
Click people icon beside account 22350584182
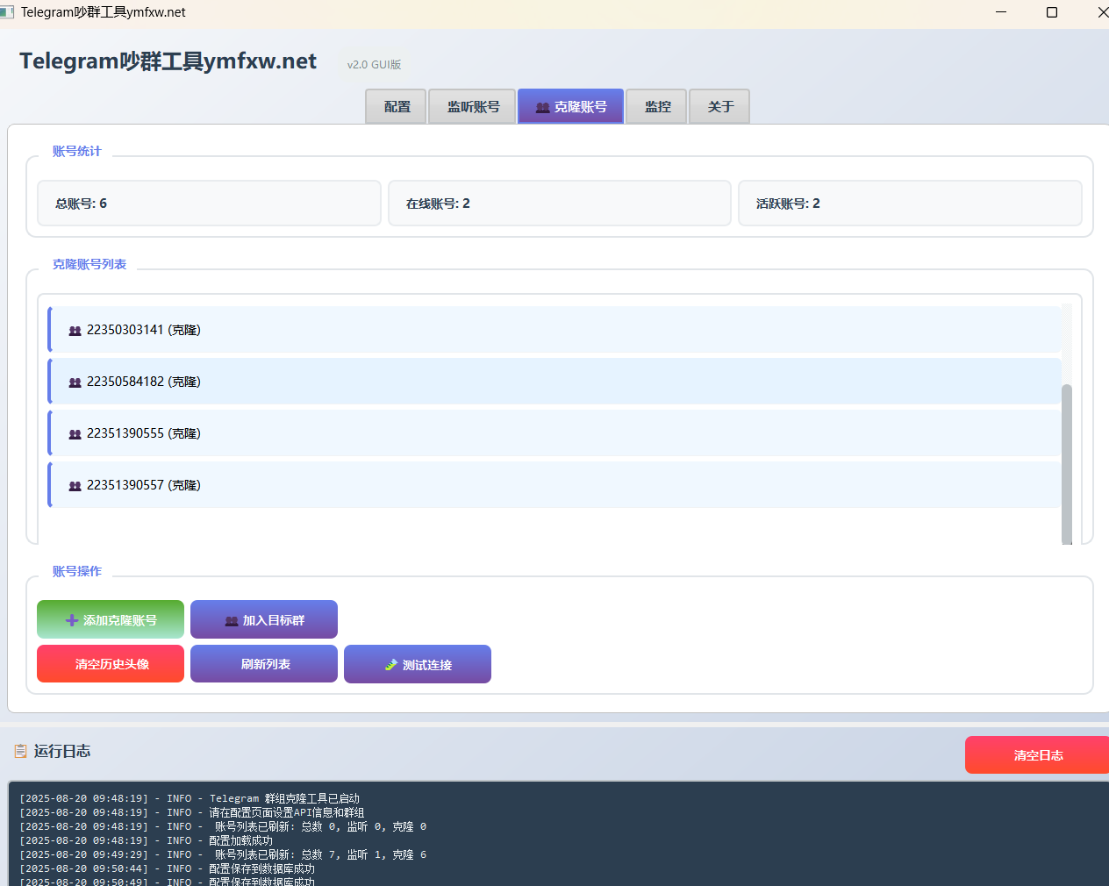point(75,382)
